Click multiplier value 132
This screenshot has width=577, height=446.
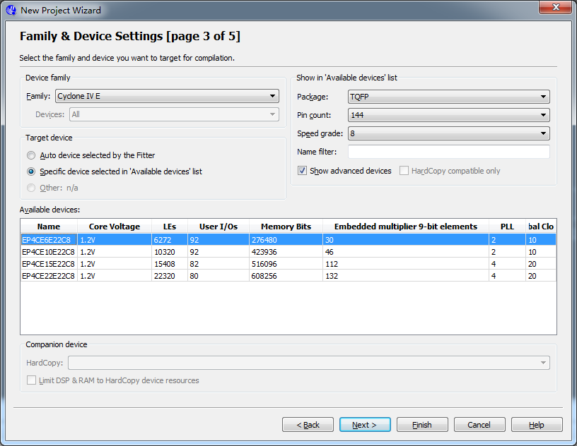coord(332,276)
